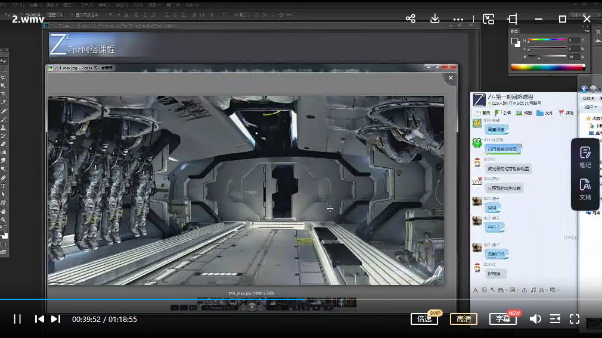Open the 活动 activities tab

coord(566,112)
